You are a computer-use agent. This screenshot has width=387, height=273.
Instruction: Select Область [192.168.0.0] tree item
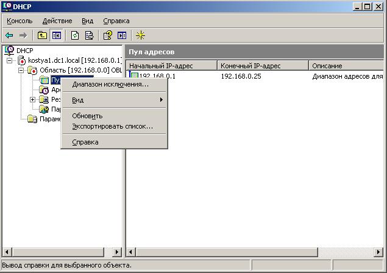point(80,70)
